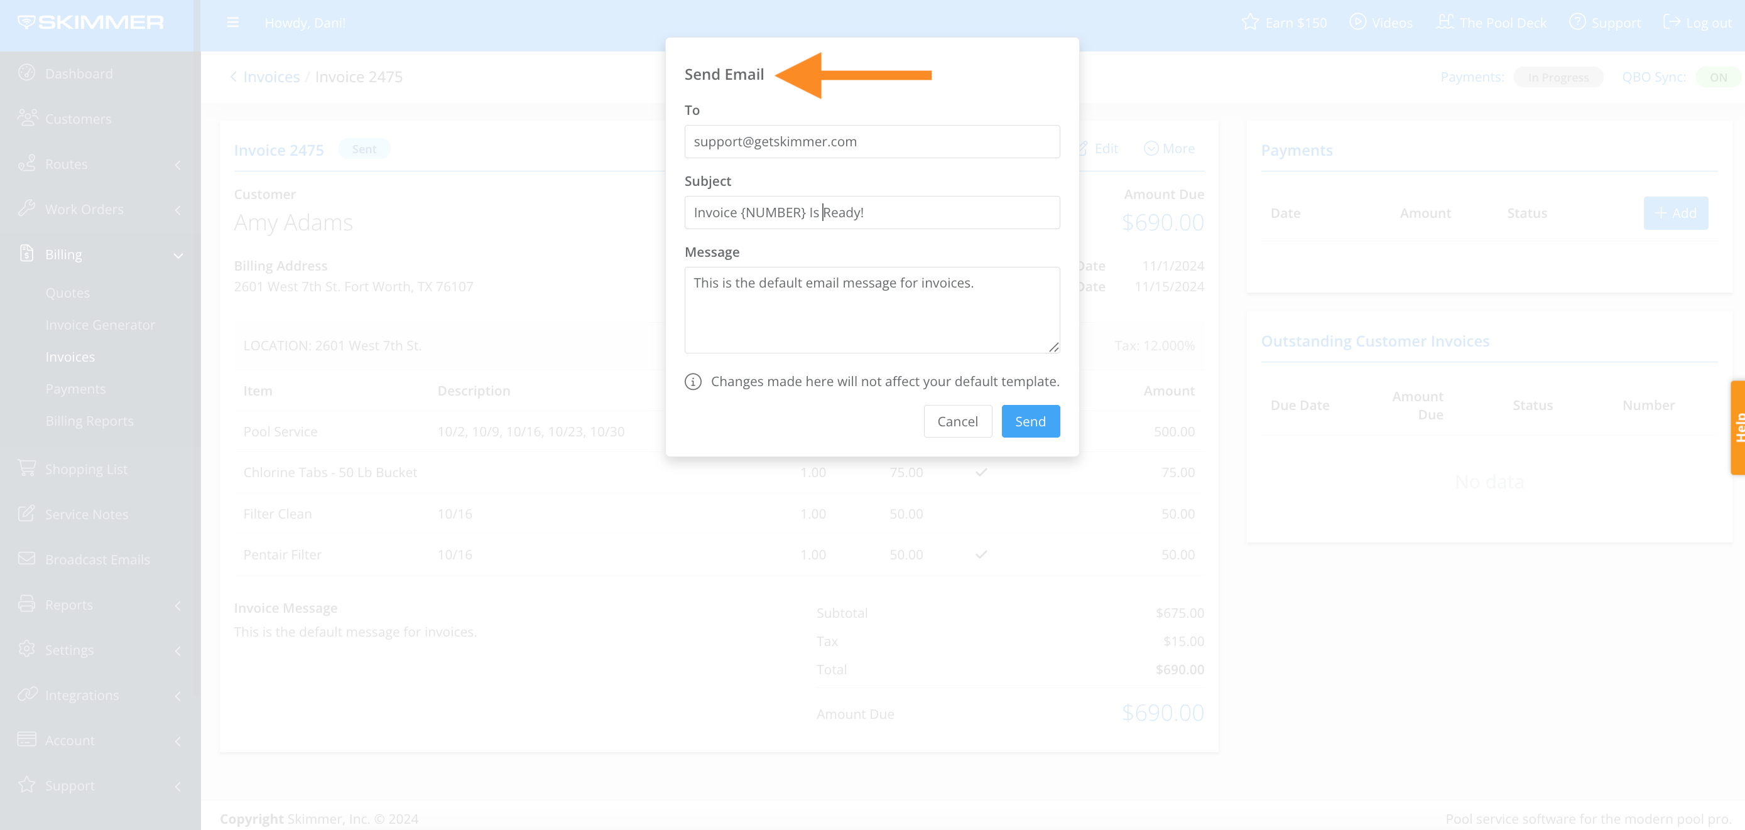This screenshot has height=830, width=1745.
Task: Click the Billing document icon
Action: coord(26,253)
